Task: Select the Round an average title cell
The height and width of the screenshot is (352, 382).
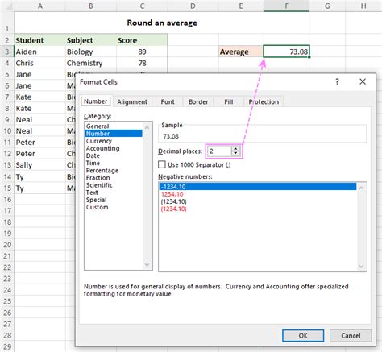Action: coord(162,23)
